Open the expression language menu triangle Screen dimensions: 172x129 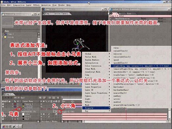click(x=59, y=112)
